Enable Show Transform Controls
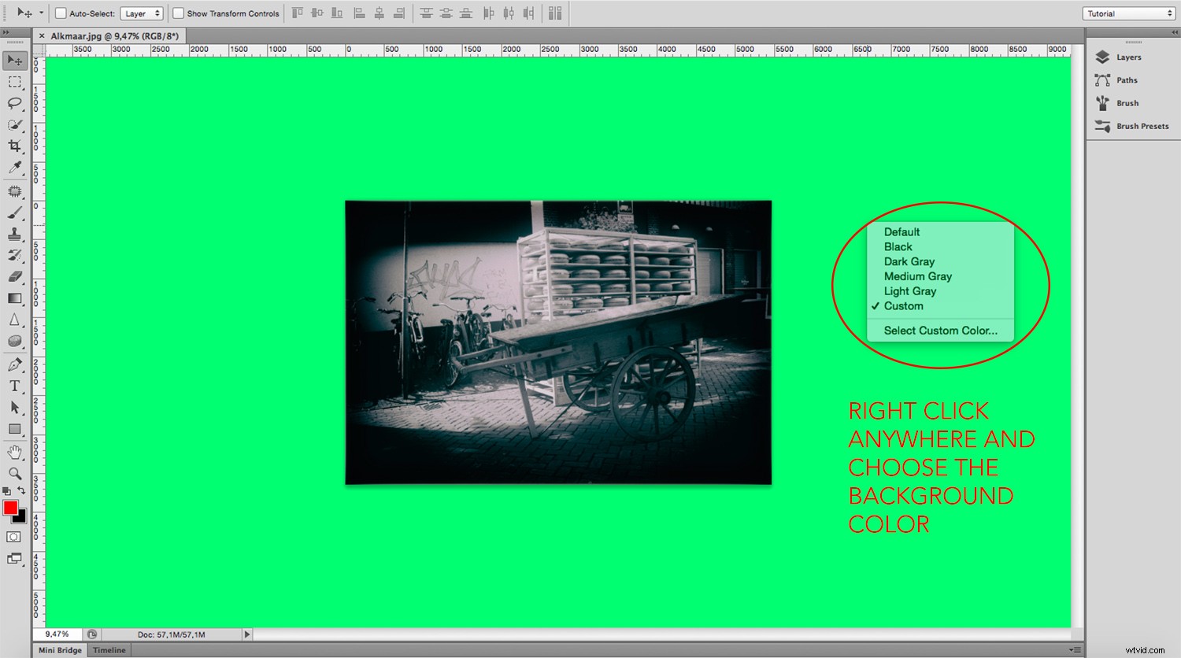1181x658 pixels. point(178,13)
